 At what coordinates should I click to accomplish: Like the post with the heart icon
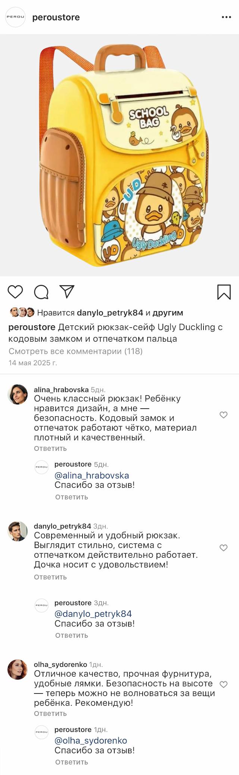click(x=15, y=292)
